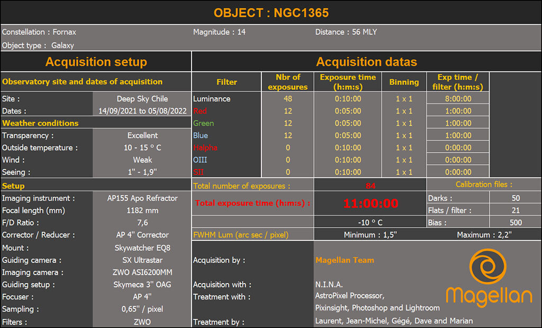542x328 pixels.
Task: Select the FWHM Minimum : 1,5'' text
Action: click(x=370, y=235)
